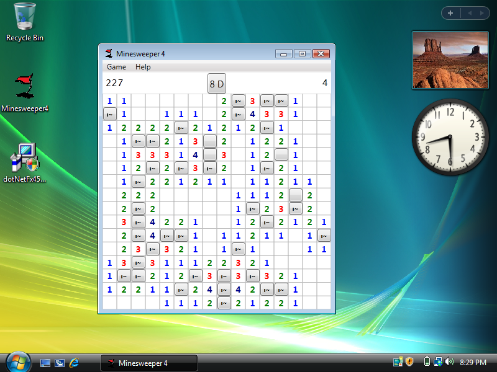Reveal the blank covered cell between 4 and 3
Image resolution: width=497 pixels, height=372 pixels.
tap(210, 154)
